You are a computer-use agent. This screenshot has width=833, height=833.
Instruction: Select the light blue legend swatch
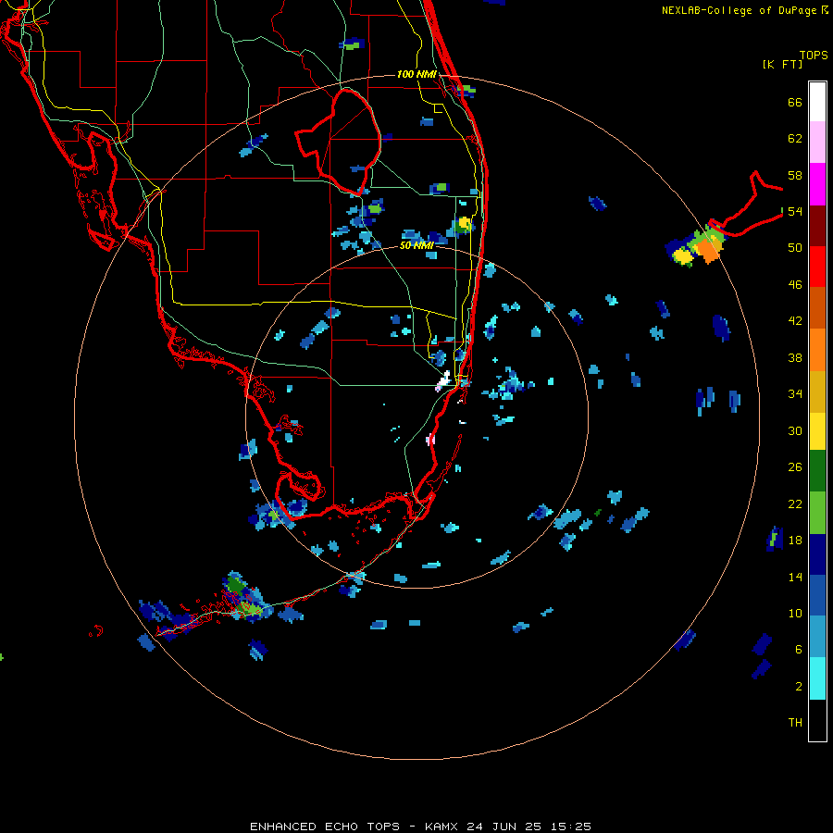817,637
